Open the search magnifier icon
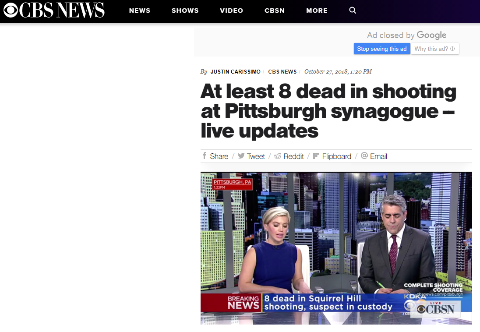The image size is (480, 332). pos(353,11)
